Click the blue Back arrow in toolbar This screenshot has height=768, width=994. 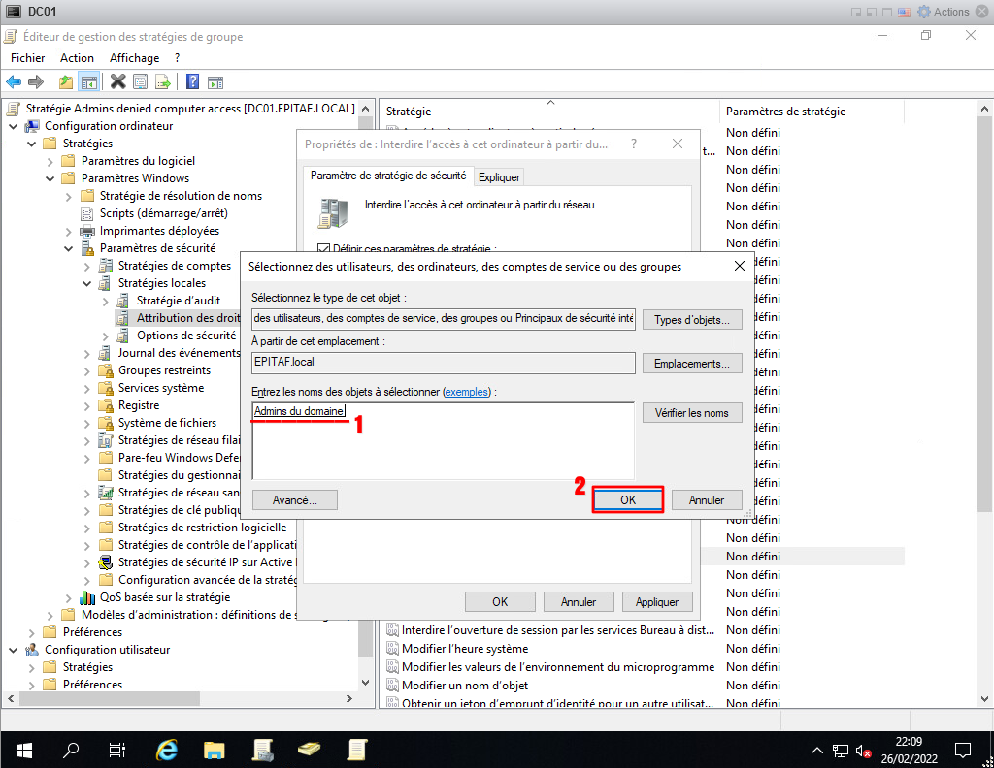[x=14, y=81]
